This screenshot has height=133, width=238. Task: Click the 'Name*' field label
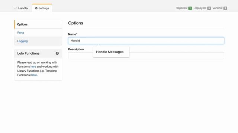click(73, 34)
